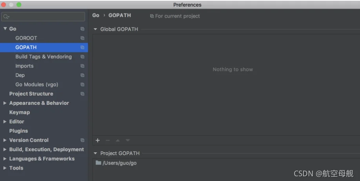Viewport: 360px width, 181px height.
Task: Click the project-level icon beside Go
Action: pos(82,29)
